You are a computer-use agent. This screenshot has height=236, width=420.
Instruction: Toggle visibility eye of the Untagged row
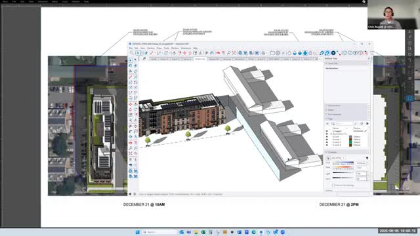[327, 131]
